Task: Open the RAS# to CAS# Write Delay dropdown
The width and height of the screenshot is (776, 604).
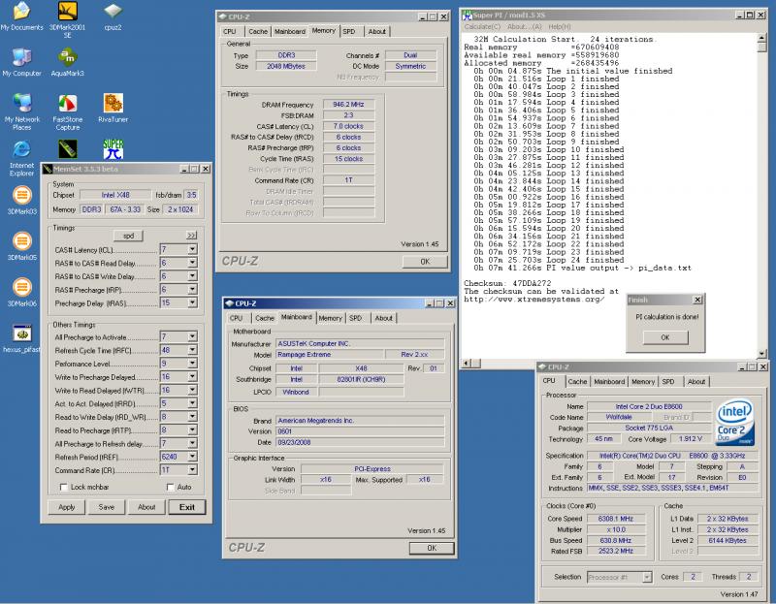Action: click(192, 276)
